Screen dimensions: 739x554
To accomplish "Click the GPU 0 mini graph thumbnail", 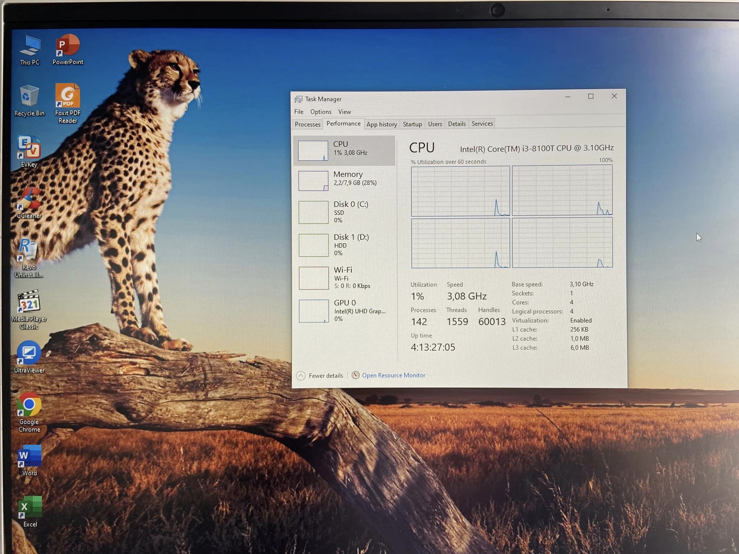I will [314, 311].
